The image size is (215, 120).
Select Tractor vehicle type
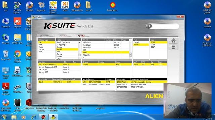point(47,49)
